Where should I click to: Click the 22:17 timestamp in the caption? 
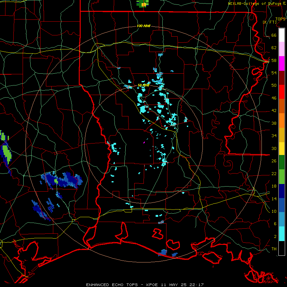click(196, 285)
